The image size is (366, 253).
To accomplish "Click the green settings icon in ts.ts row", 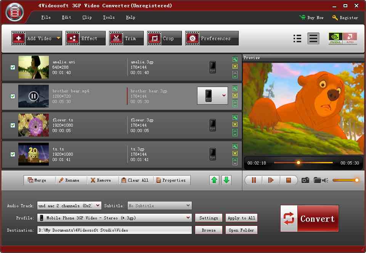I will pyautogui.click(x=235, y=146).
